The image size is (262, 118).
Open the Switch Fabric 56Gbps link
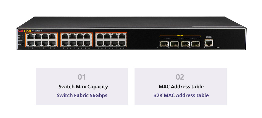(x=82, y=96)
